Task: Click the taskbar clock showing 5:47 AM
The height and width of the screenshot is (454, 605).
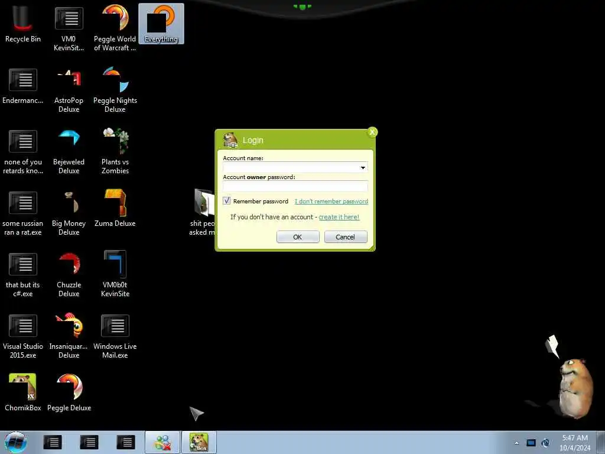Action: (x=575, y=443)
